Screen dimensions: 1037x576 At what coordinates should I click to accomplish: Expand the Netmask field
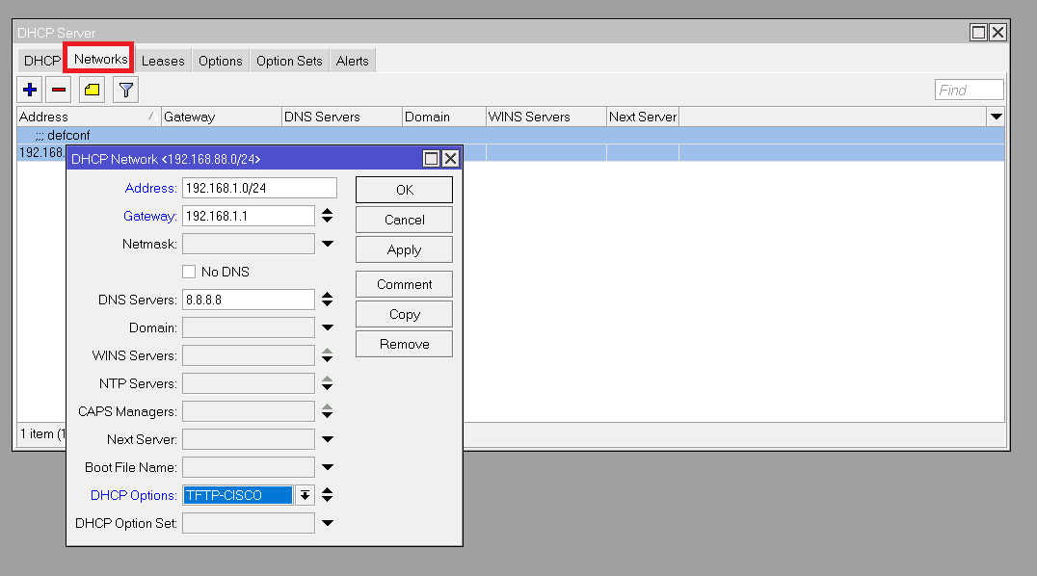pyautogui.click(x=328, y=244)
